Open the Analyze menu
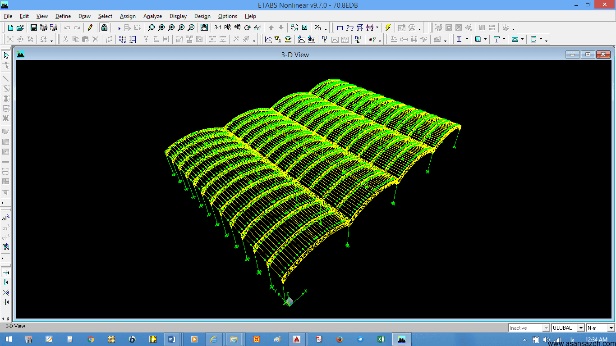This screenshot has width=616, height=346. [152, 16]
